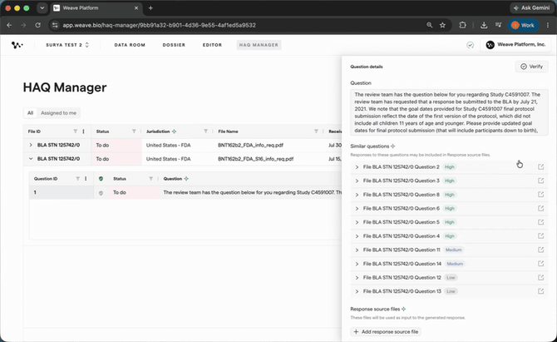Open browser downloads icon
This screenshot has width=557, height=342.
(x=484, y=25)
